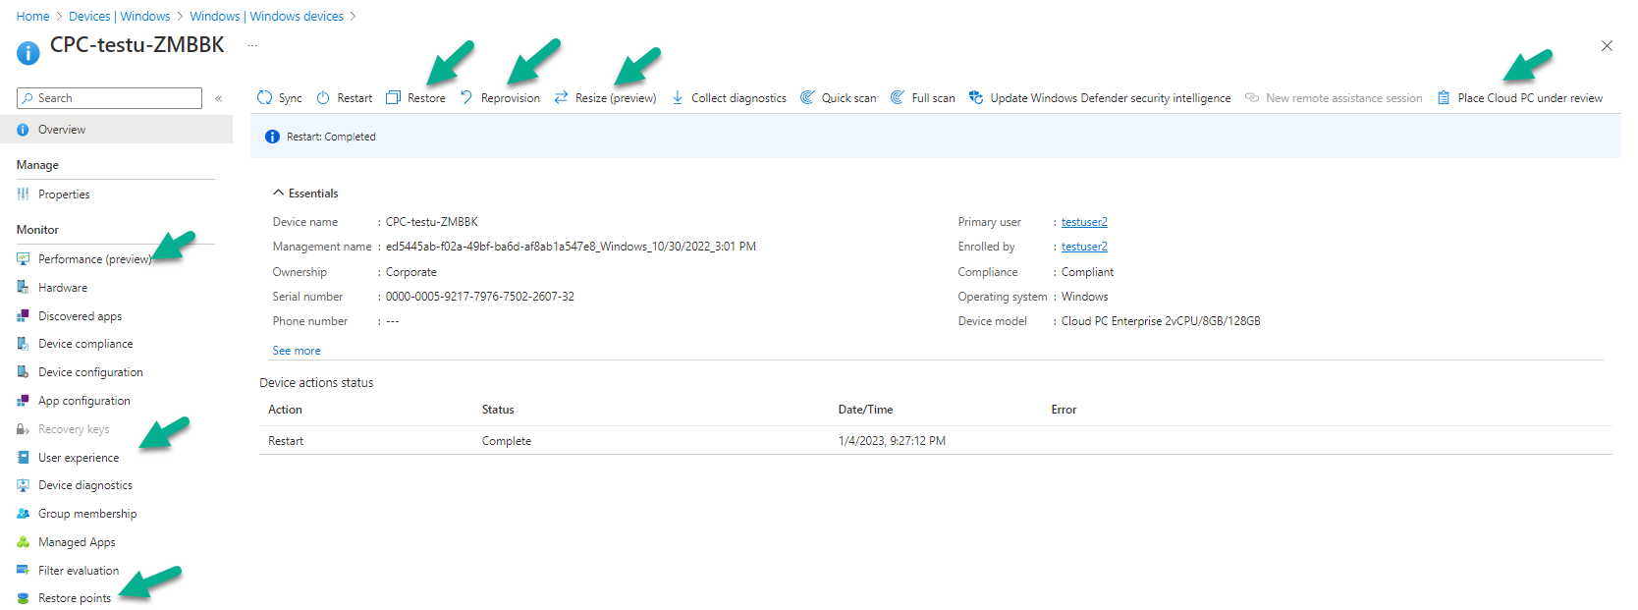Open testuser2 Primary user link
The width and height of the screenshot is (1638, 610).
[1084, 222]
